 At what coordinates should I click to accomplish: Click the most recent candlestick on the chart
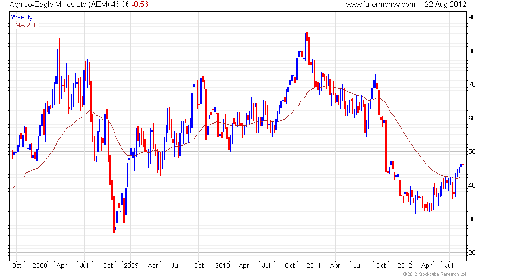pos(462,164)
